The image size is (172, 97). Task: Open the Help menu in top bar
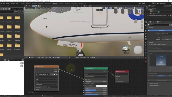[17, 4]
